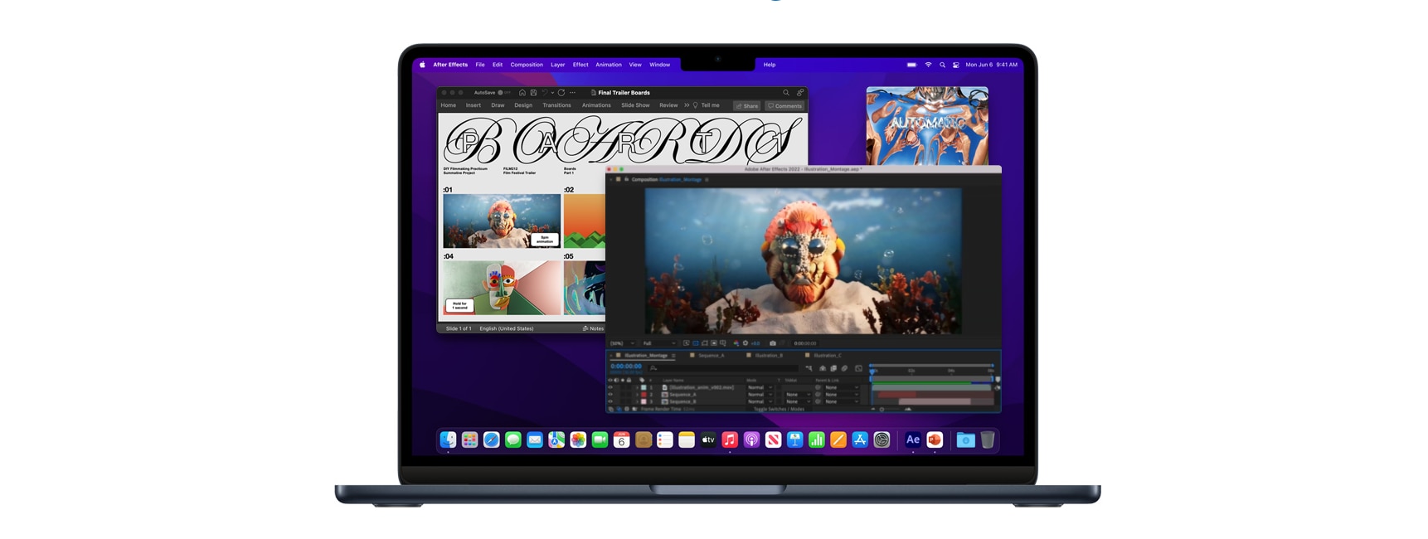This screenshot has width=1428, height=539.
Task: Click the current time indicator in timeline
Action: point(872,371)
